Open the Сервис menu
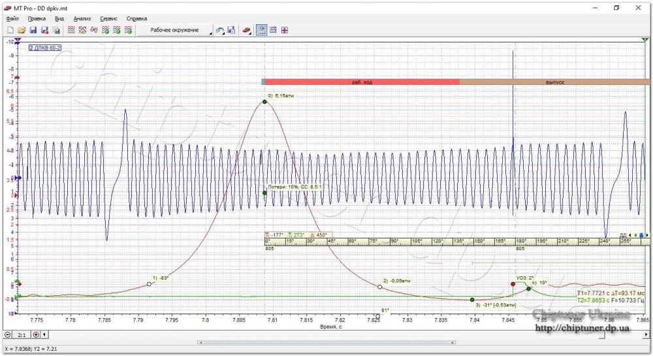The height and width of the screenshot is (356, 653). [x=108, y=19]
